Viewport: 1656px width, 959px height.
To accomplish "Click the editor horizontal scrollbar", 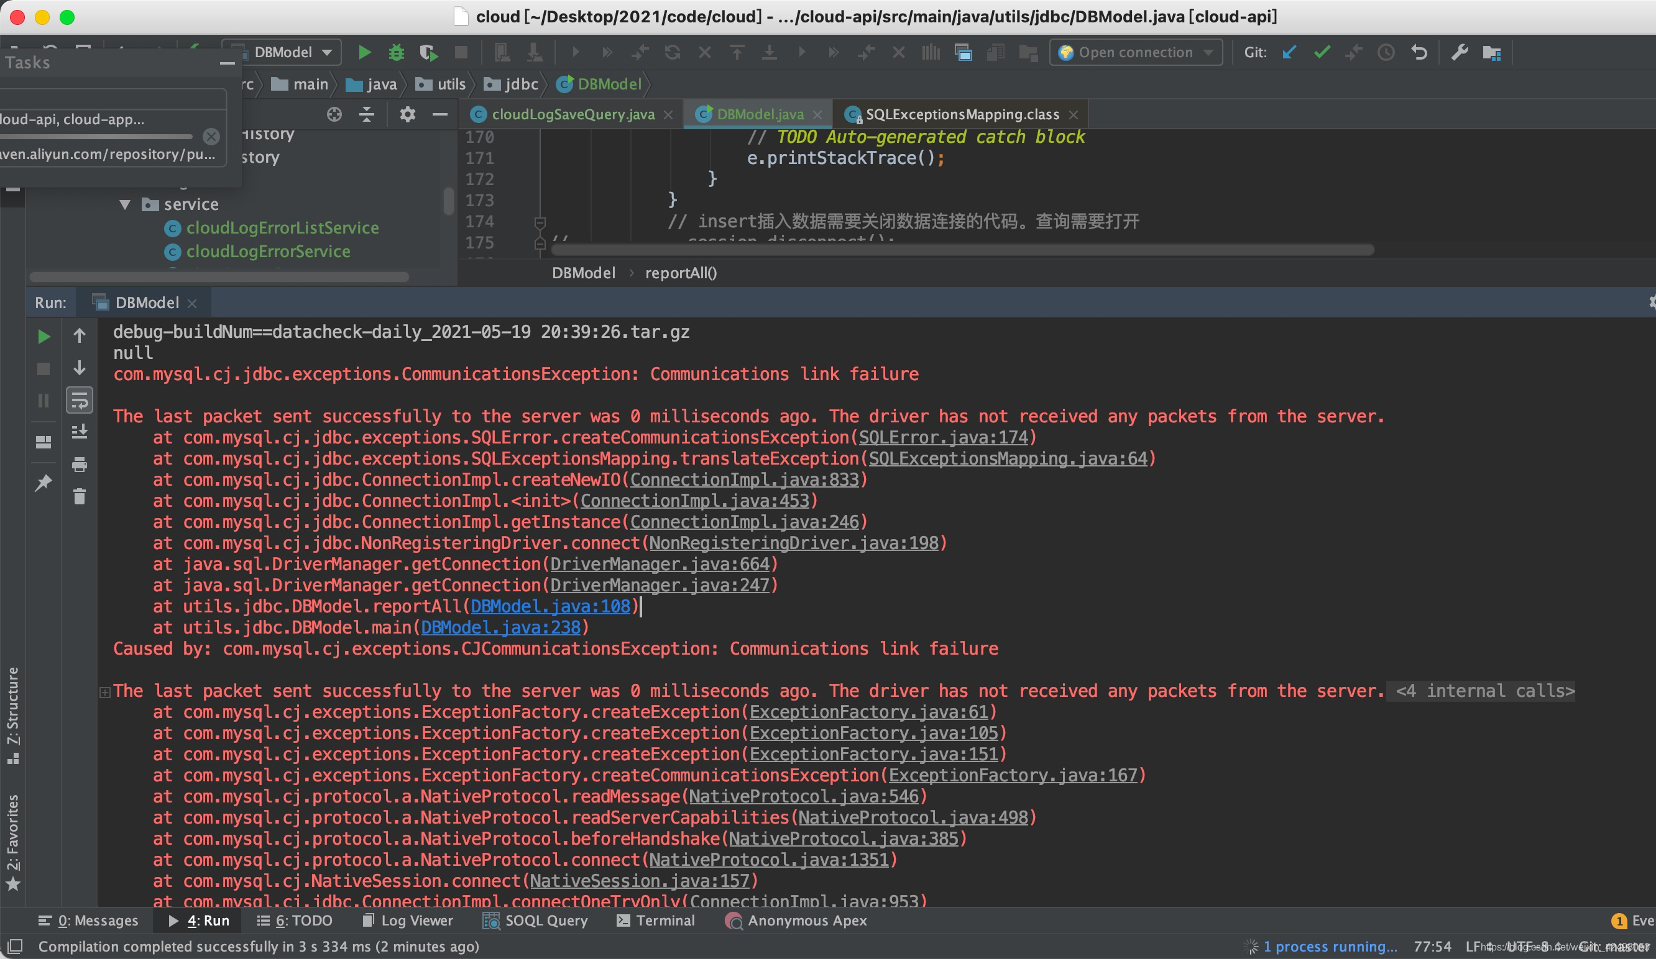I will pyautogui.click(x=963, y=250).
